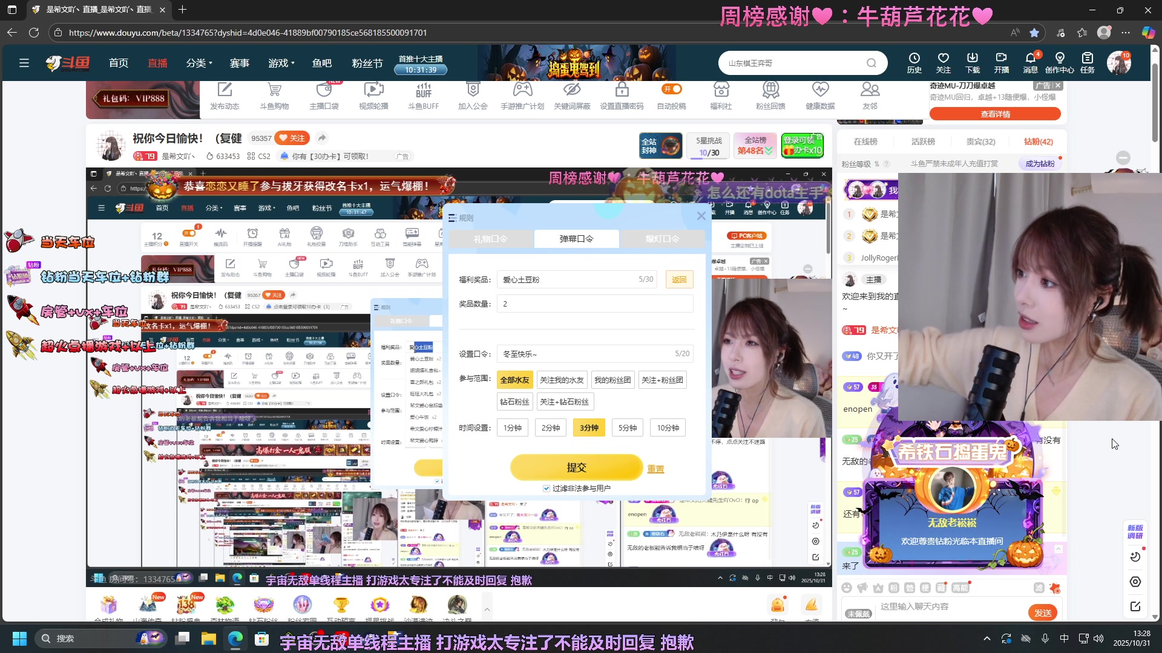Select the 10分钟 time option
The height and width of the screenshot is (653, 1162).
click(x=667, y=427)
